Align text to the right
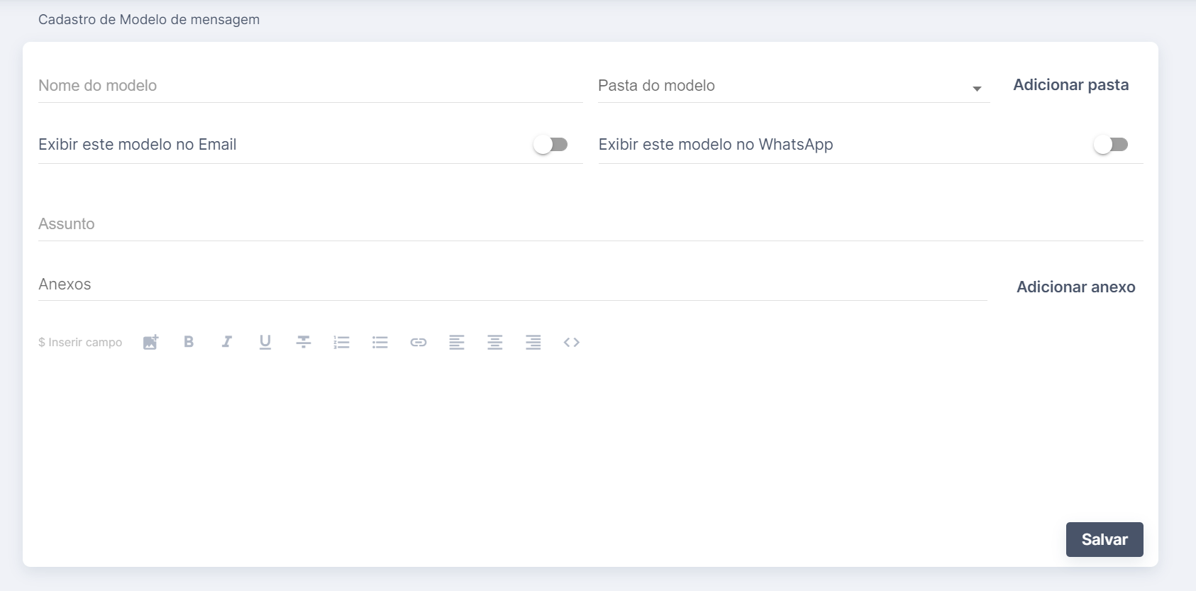Image resolution: width=1196 pixels, height=591 pixels. tap(533, 342)
